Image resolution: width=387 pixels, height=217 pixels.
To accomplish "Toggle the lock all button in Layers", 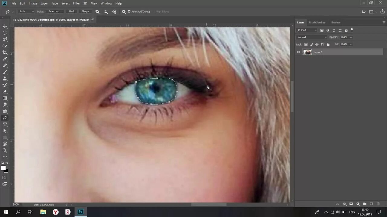I will (x=328, y=44).
